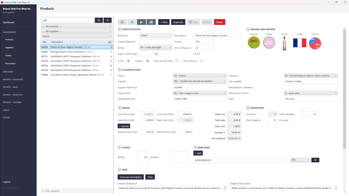Open the Supplier dropdown
Screen dimensions: 349x196
click(200, 81)
